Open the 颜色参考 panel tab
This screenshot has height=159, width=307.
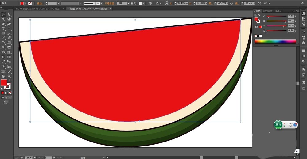point(268,11)
